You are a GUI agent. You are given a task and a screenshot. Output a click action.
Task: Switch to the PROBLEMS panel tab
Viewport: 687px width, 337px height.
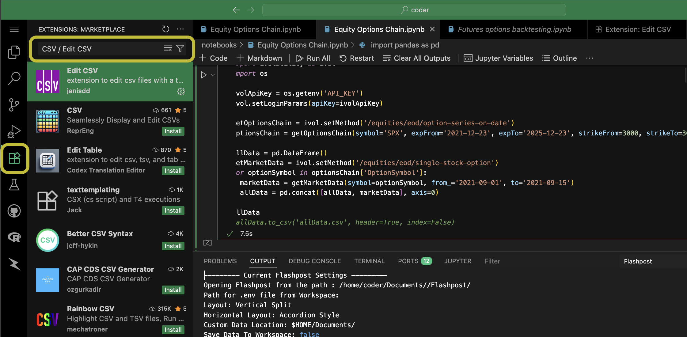220,261
